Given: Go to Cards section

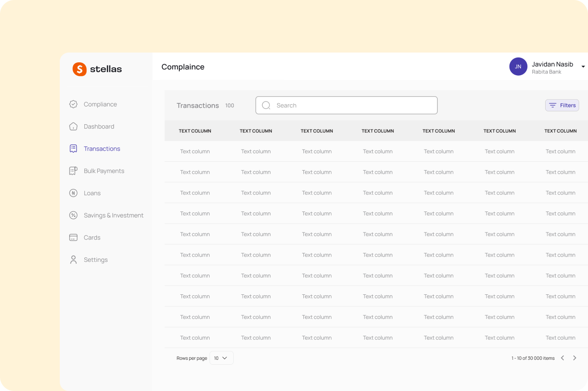Looking at the screenshot, I should pyautogui.click(x=92, y=238).
